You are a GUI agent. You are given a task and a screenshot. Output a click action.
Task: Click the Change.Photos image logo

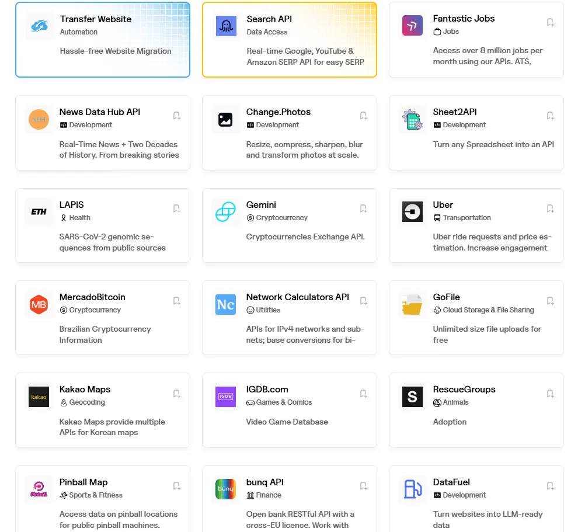pyautogui.click(x=225, y=120)
